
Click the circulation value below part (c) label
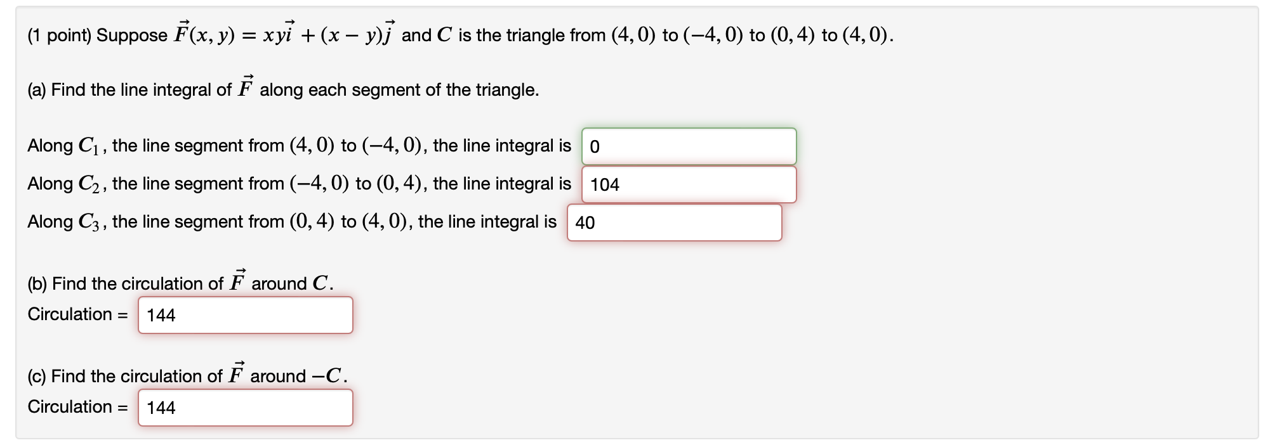coord(245,408)
